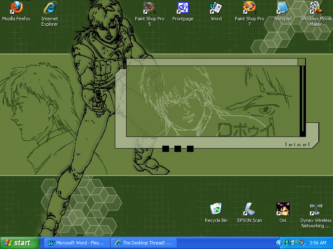The height and width of the screenshot is (249, 333).
Task: Click the Dynex Wireless Networking shortcut
Action: (x=316, y=215)
